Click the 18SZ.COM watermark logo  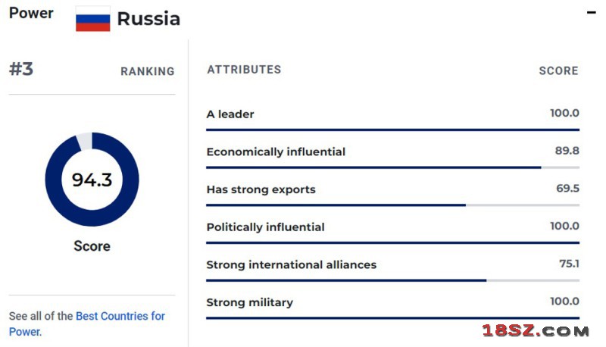tap(536, 331)
